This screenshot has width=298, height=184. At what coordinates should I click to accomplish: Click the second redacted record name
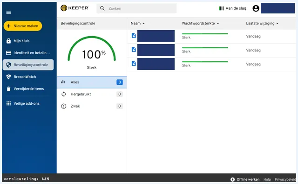point(156,50)
